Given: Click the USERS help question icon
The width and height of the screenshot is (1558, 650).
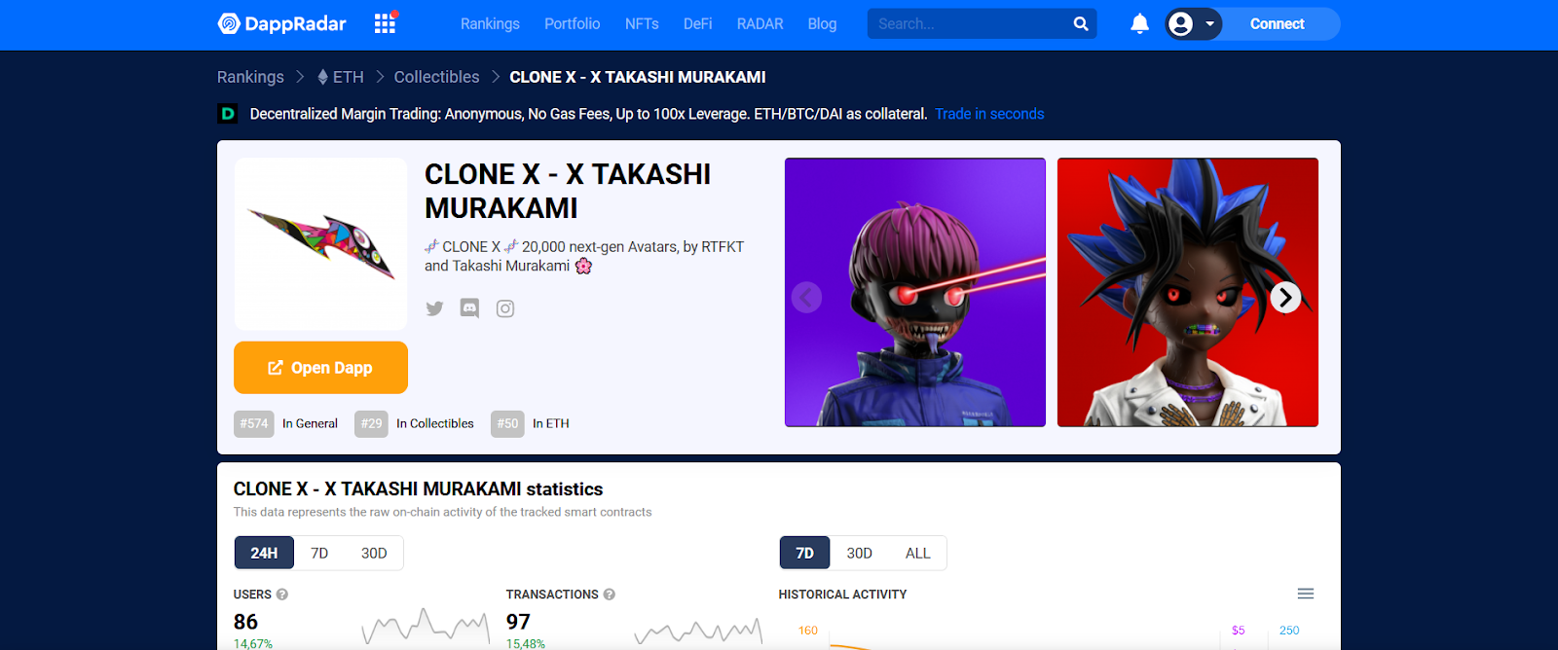Looking at the screenshot, I should click(282, 595).
